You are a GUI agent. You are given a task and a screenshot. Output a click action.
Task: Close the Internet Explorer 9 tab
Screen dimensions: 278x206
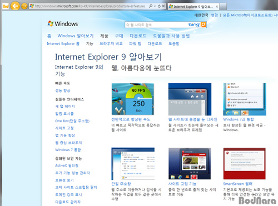tap(217, 7)
